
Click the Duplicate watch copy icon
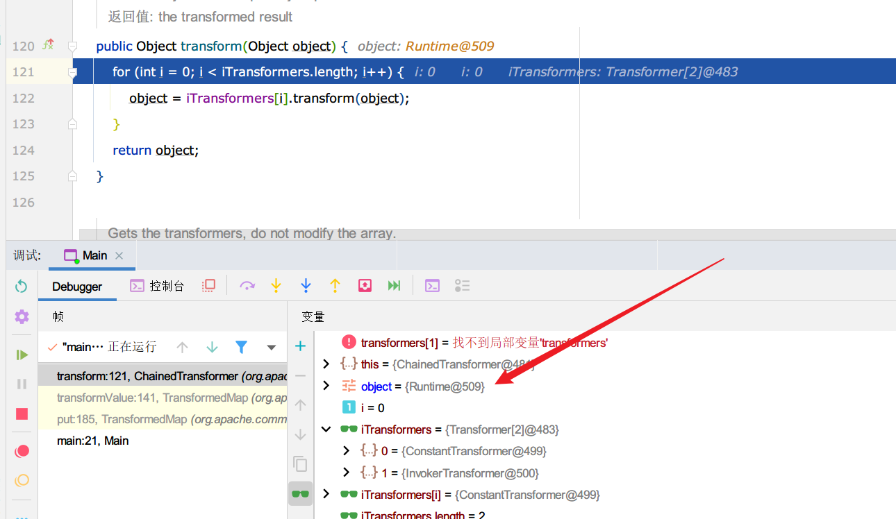tap(300, 463)
